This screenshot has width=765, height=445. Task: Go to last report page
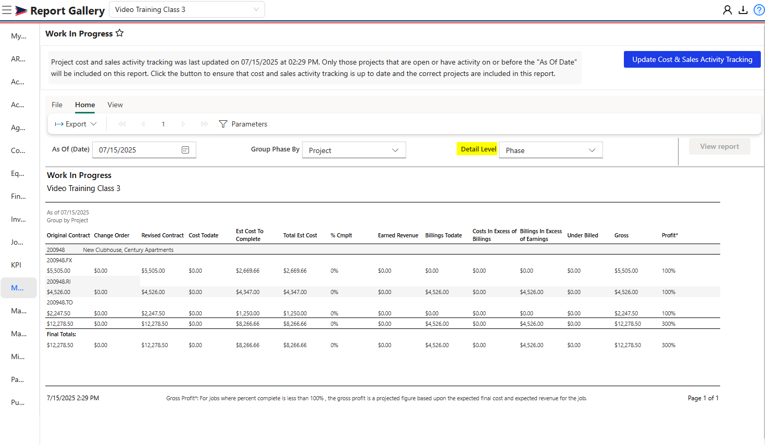204,124
